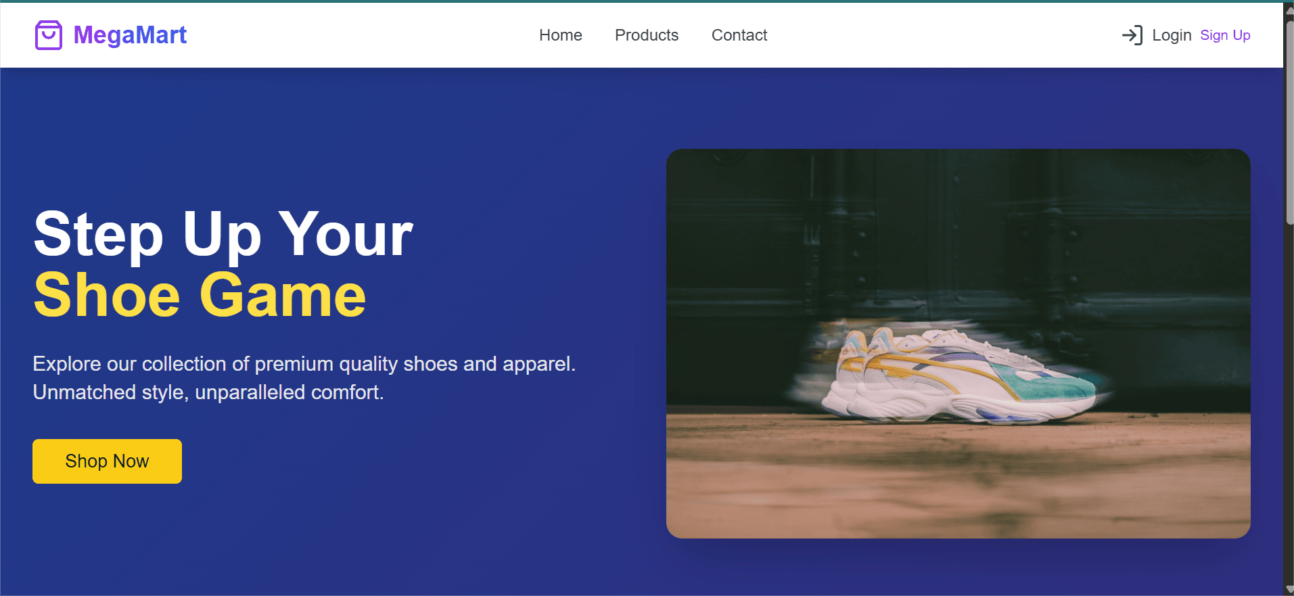
Task: Click the Login text link
Action: click(x=1172, y=35)
